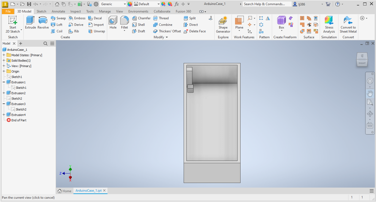Collapse the Extrusion1 tree node
Viewport: 376px width, 202px height.
point(4,82)
